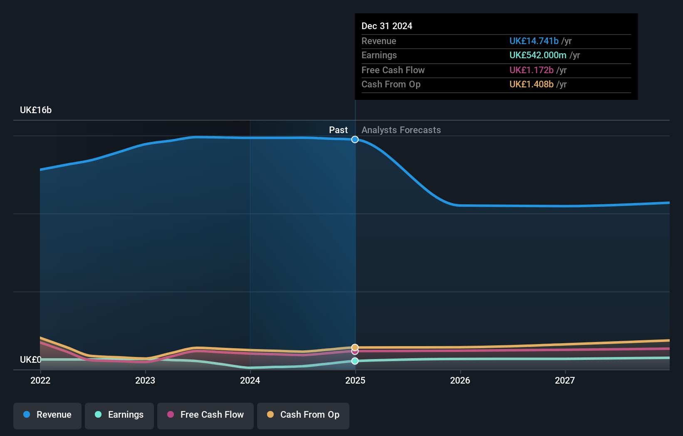683x436 pixels.
Task: Click the 2022 x-axis label
Action: click(40, 380)
